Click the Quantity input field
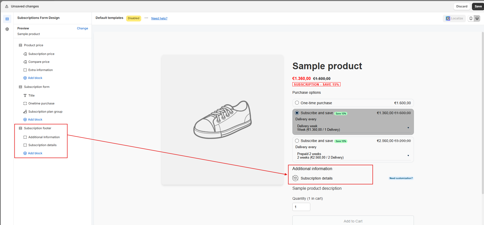Viewport: 484px width, 225px height. click(301, 207)
